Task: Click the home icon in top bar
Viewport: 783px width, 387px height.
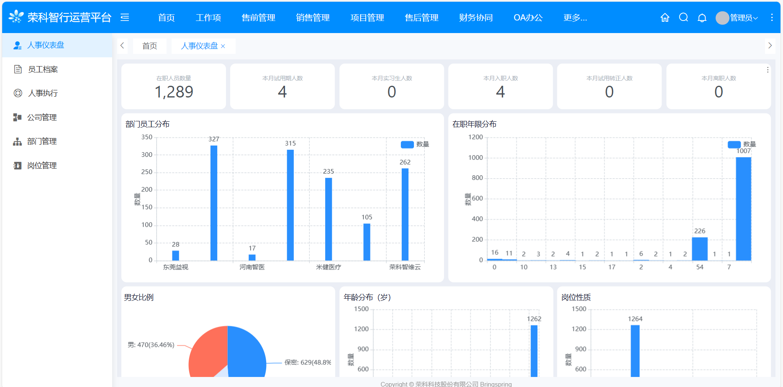Action: tap(665, 18)
